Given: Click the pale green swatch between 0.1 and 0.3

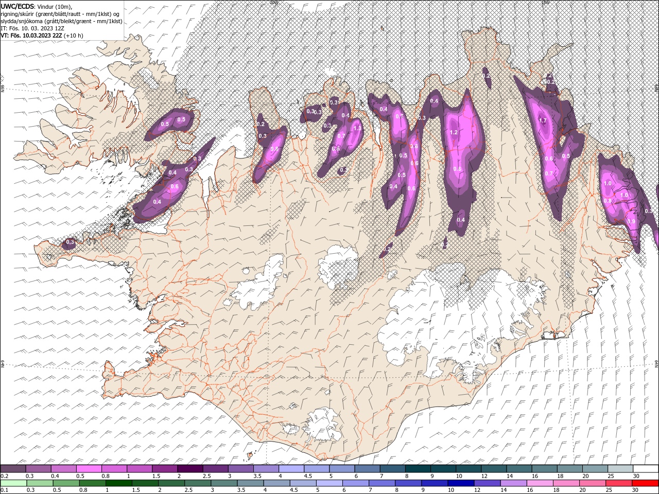Looking at the screenshot, I should click(13, 483).
